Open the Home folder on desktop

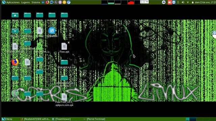click(x=15, y=15)
